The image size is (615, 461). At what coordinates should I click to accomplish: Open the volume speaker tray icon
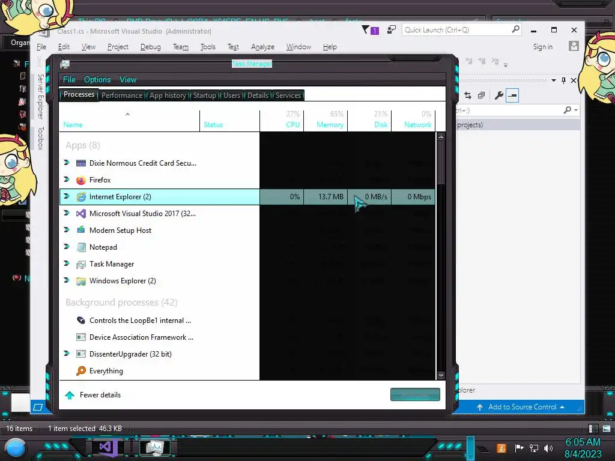548,448
